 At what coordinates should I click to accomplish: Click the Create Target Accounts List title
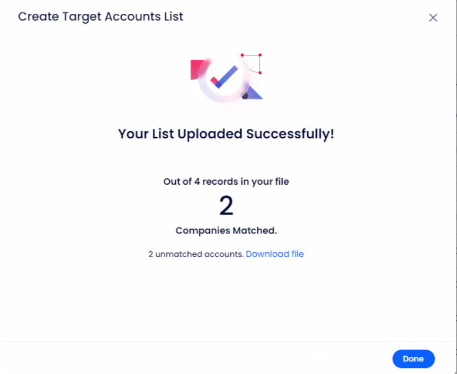[x=100, y=17]
